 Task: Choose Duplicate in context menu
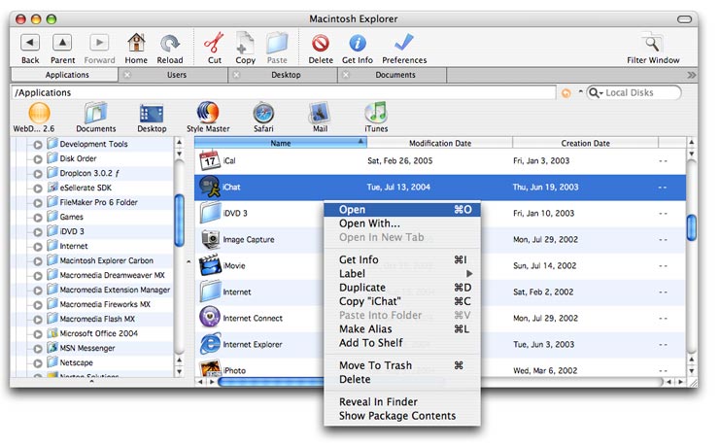coord(402,287)
